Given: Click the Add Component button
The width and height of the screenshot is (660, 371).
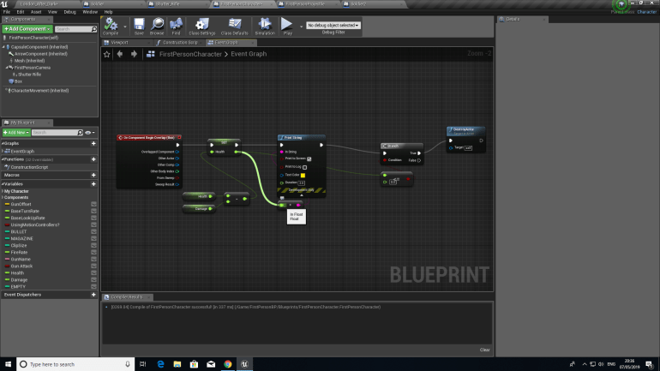Looking at the screenshot, I should coord(27,29).
